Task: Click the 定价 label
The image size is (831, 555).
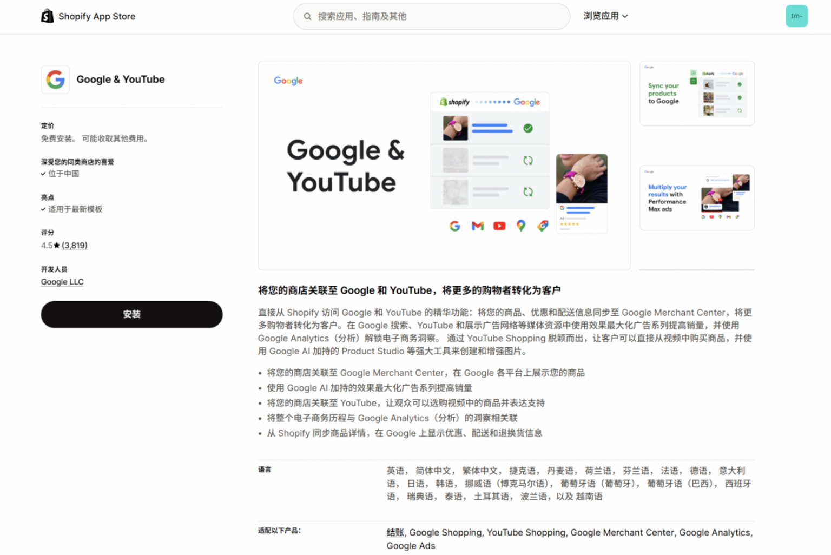Action: click(48, 125)
